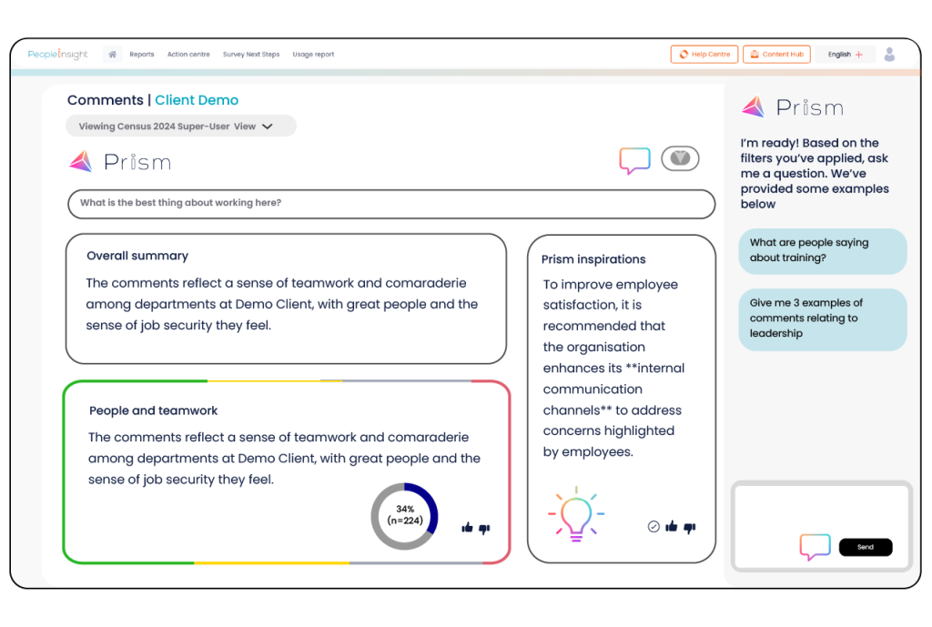Click the Client Demo title link
The height and width of the screenshot is (627, 932).
click(x=197, y=100)
